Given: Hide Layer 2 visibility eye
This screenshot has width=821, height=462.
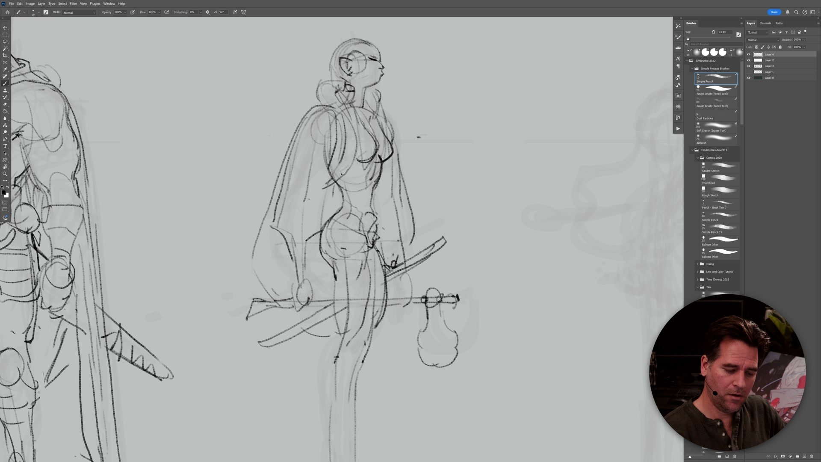Looking at the screenshot, I should coord(749,60).
